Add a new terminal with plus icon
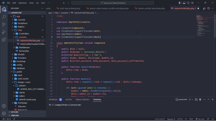The height and width of the screenshot is (121, 216). coord(190,99)
